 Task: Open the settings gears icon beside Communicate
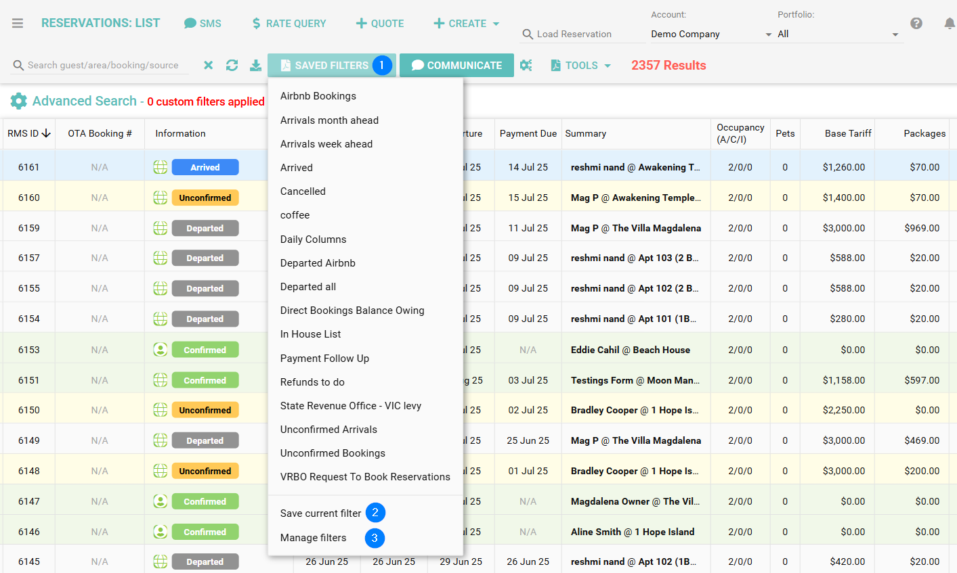[x=526, y=65]
